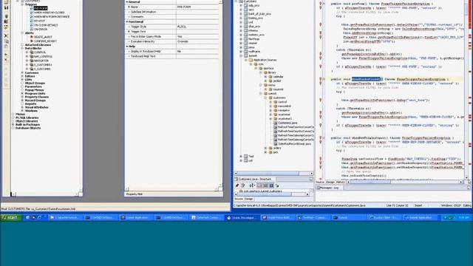Click highlighted whenWindowClosed text in editor
The width and height of the screenshot is (473, 266).
[367, 79]
